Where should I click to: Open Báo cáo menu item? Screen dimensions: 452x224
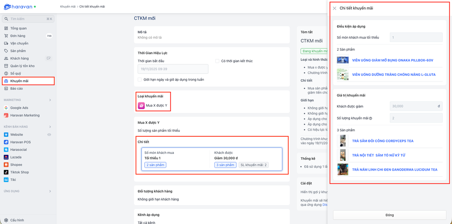click(16, 89)
